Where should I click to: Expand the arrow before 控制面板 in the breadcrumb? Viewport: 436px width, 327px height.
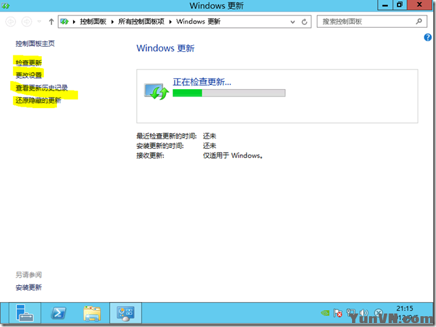74,22
